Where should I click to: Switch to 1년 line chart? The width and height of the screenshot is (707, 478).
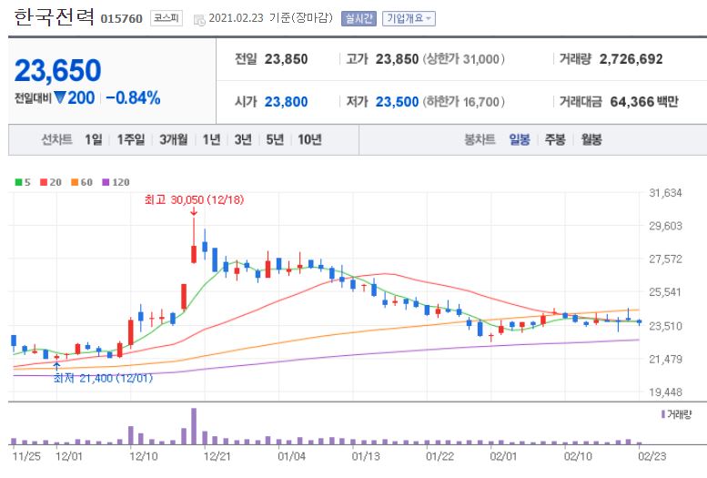[211, 139]
